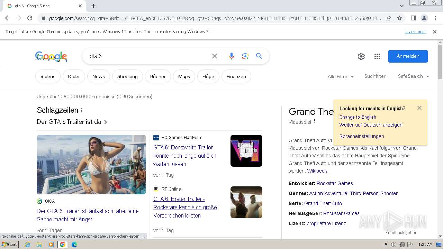Viewport: 443px width, 249px height.
Task: Dismiss the Chrome update notification bar
Action: pos(435,32)
